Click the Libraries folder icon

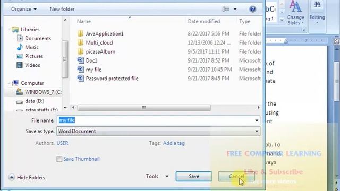(15, 30)
